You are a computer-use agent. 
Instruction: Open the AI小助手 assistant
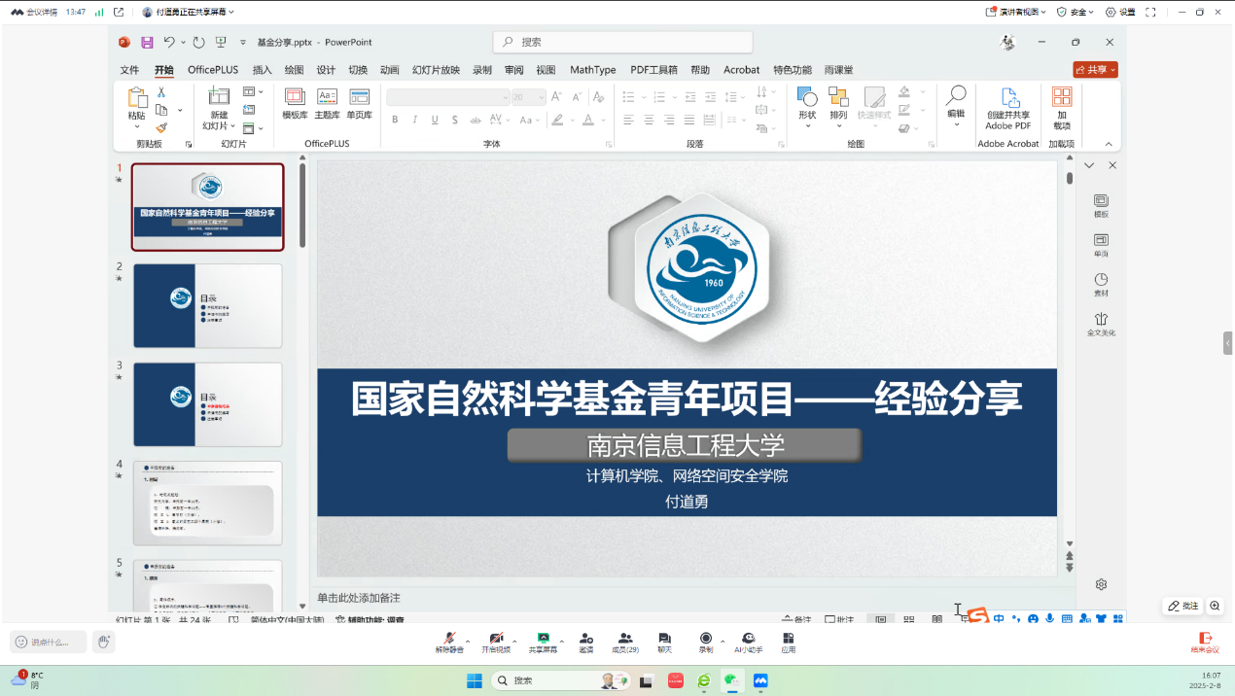click(748, 643)
